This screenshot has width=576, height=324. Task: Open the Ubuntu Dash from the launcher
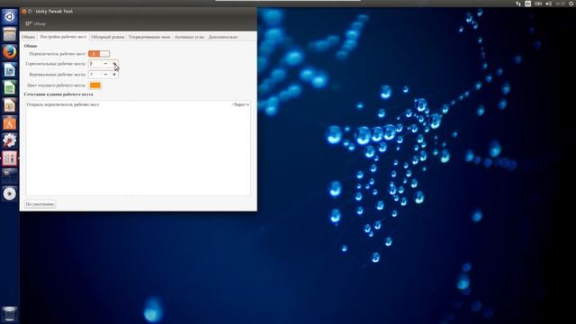10,16
